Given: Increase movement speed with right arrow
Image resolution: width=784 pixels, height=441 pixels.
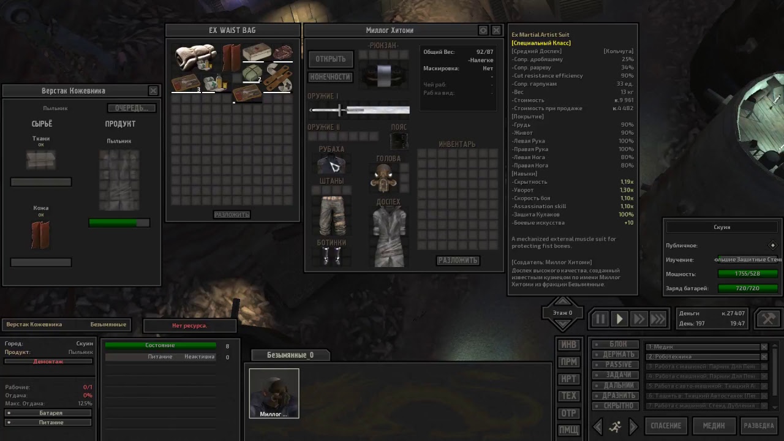Looking at the screenshot, I should pyautogui.click(x=633, y=426).
